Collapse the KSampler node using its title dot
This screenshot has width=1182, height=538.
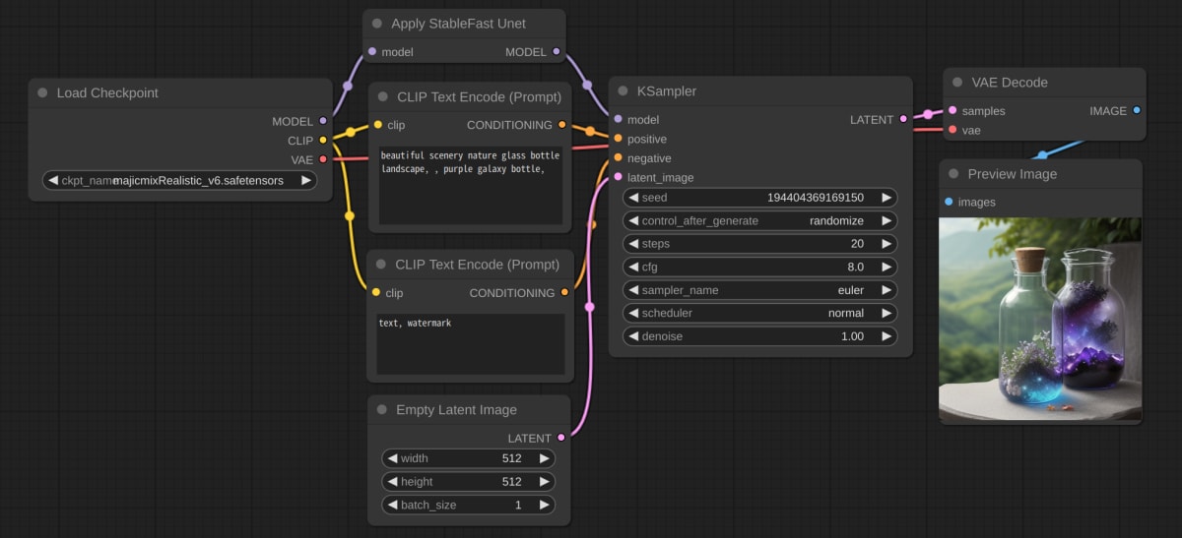(624, 90)
